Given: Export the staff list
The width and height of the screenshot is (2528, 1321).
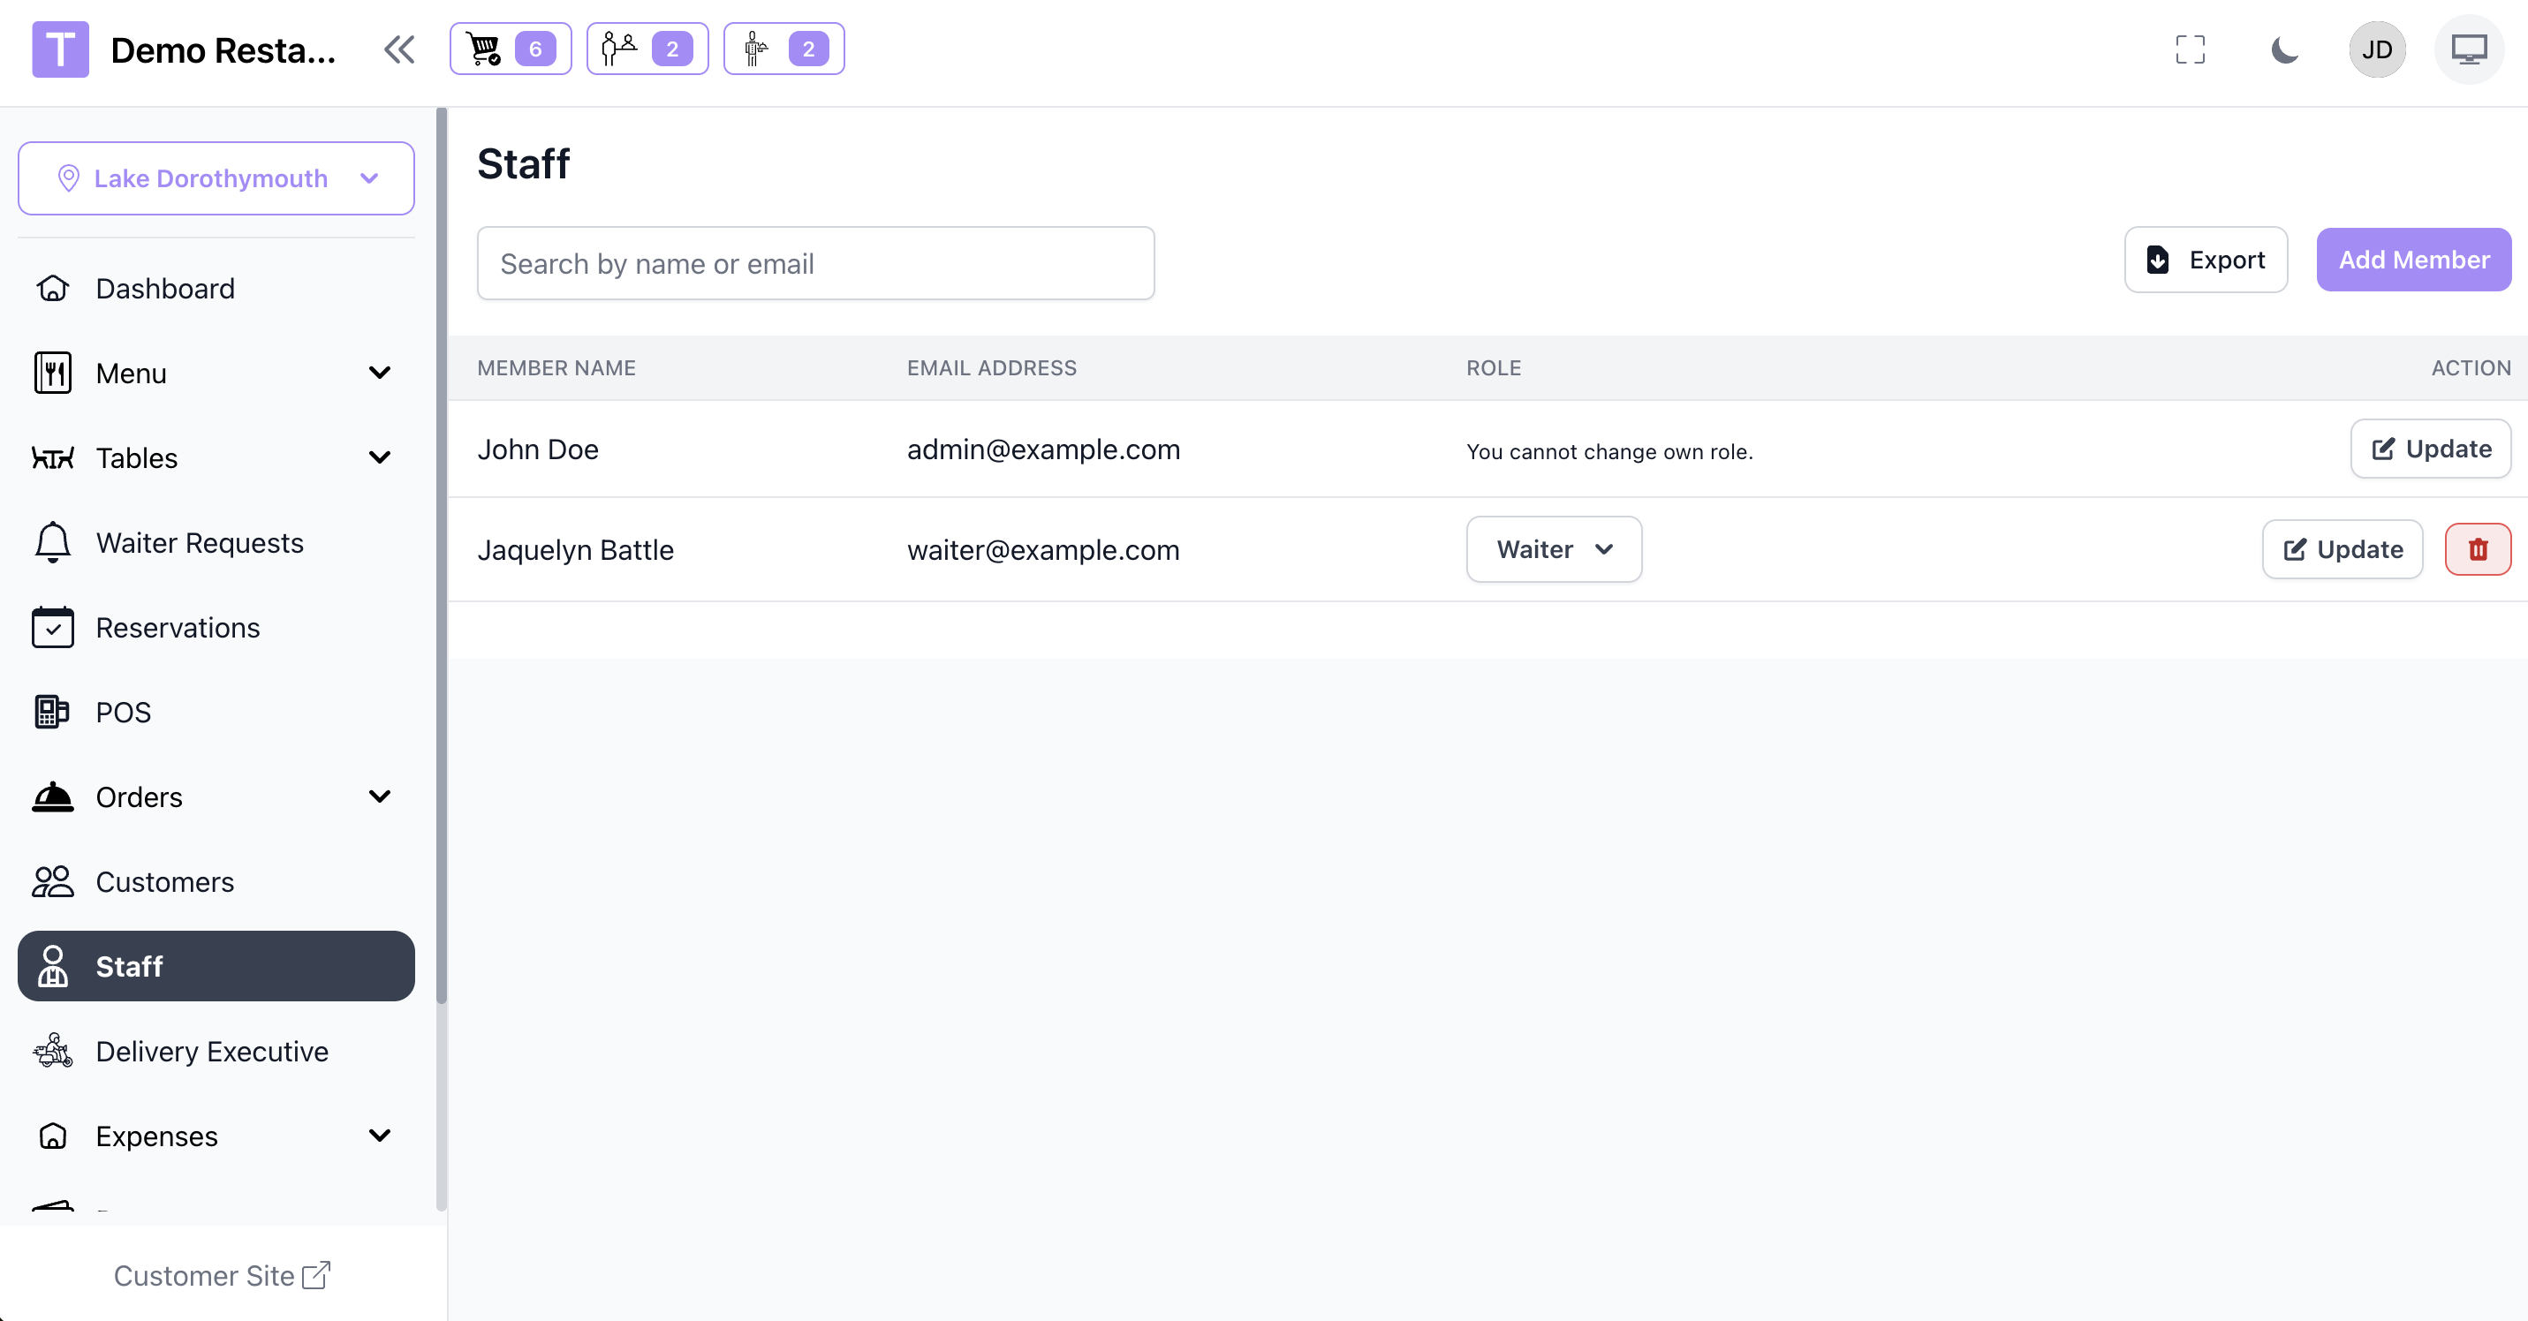Looking at the screenshot, I should [x=2205, y=260].
